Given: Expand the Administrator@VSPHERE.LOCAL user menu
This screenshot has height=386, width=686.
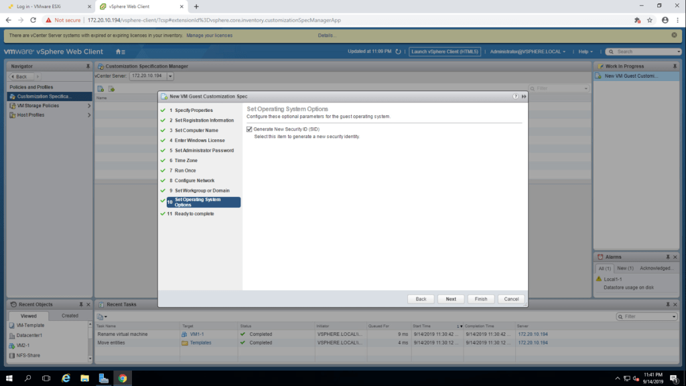Looking at the screenshot, I should pyautogui.click(x=528, y=52).
